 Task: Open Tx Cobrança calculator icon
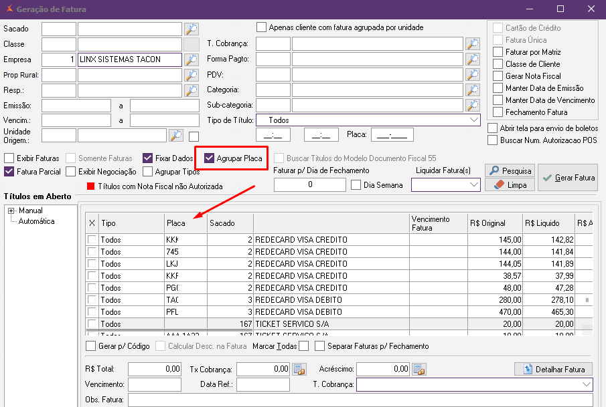pos(299,369)
